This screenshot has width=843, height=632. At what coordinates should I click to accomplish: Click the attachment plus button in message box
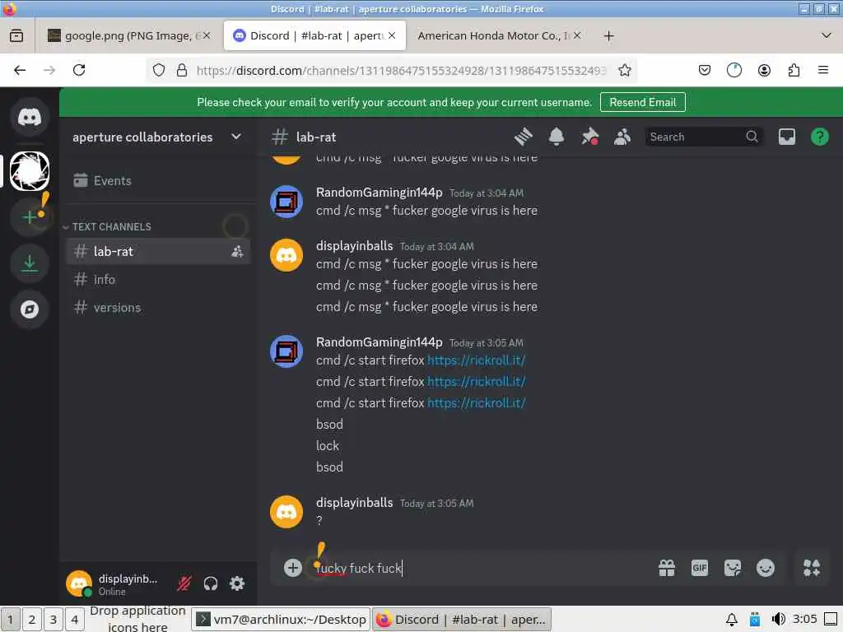click(293, 568)
